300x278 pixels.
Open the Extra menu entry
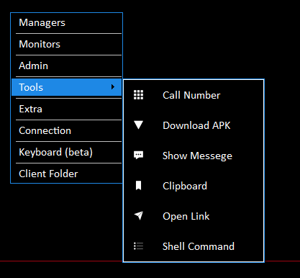tap(67, 109)
